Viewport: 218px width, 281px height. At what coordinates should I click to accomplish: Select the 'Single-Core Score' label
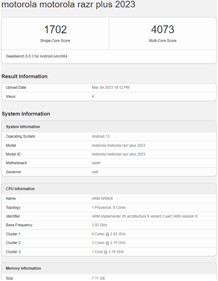(x=55, y=41)
